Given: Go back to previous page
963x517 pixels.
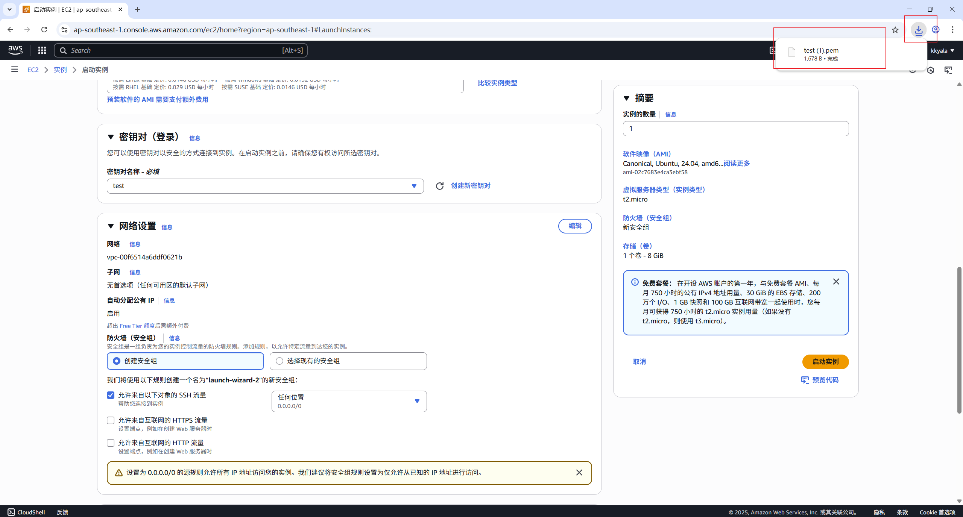Looking at the screenshot, I should [x=11, y=30].
